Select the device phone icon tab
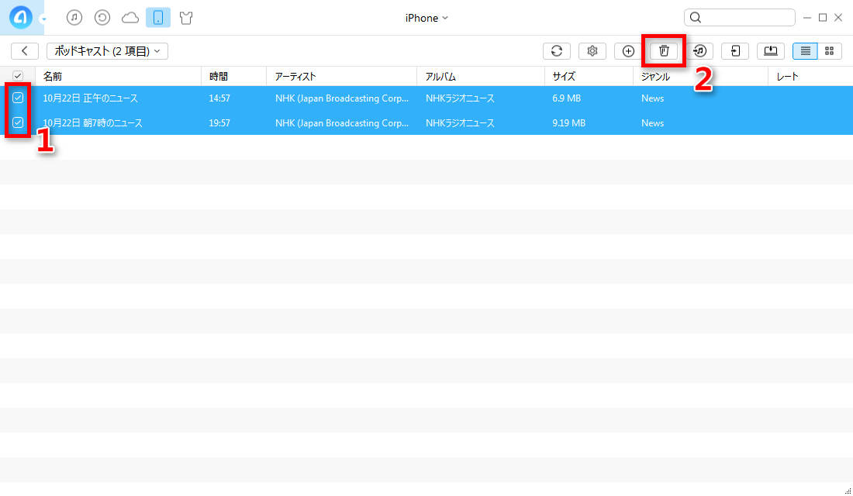853x496 pixels. [x=157, y=18]
